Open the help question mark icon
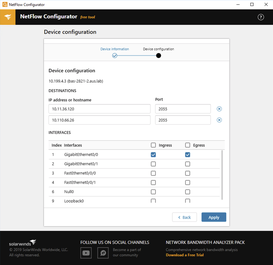Screen dimensions: 273x265 [x=261, y=17]
